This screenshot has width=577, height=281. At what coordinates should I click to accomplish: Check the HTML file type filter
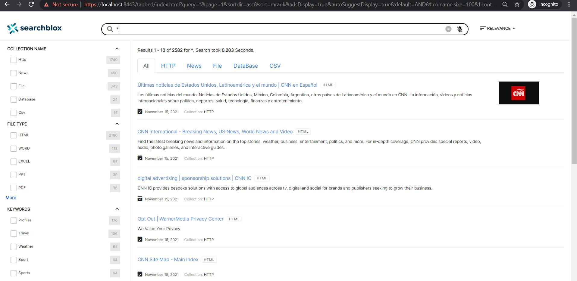14,135
